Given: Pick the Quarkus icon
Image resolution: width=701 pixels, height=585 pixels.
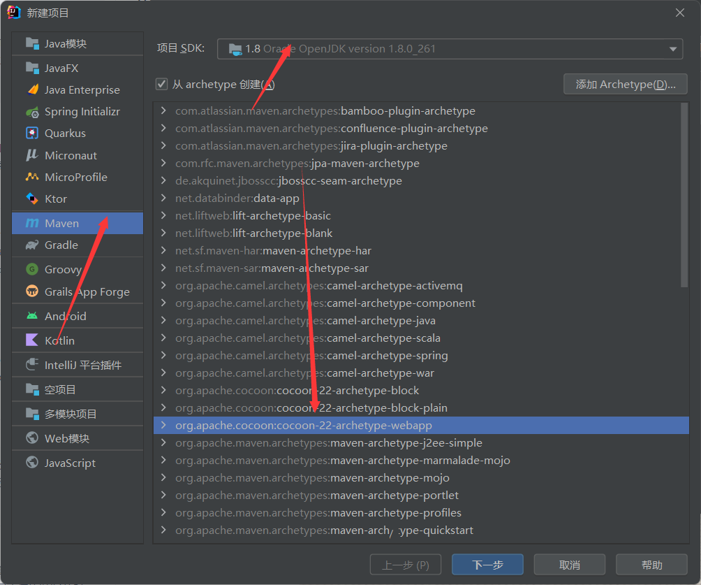Looking at the screenshot, I should [32, 133].
